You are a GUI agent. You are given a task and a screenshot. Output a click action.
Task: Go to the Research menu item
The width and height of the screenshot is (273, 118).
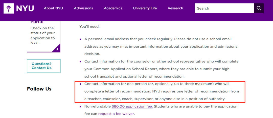175,8
